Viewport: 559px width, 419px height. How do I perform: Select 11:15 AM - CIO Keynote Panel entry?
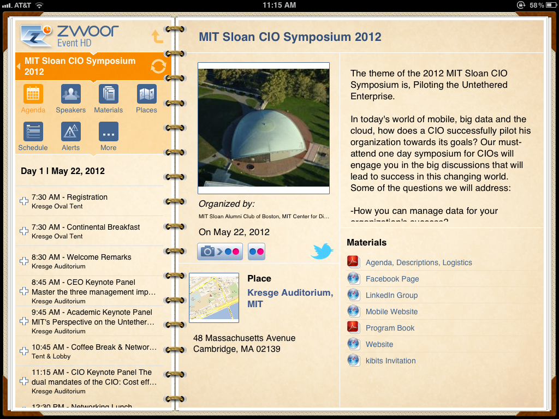[x=89, y=381]
